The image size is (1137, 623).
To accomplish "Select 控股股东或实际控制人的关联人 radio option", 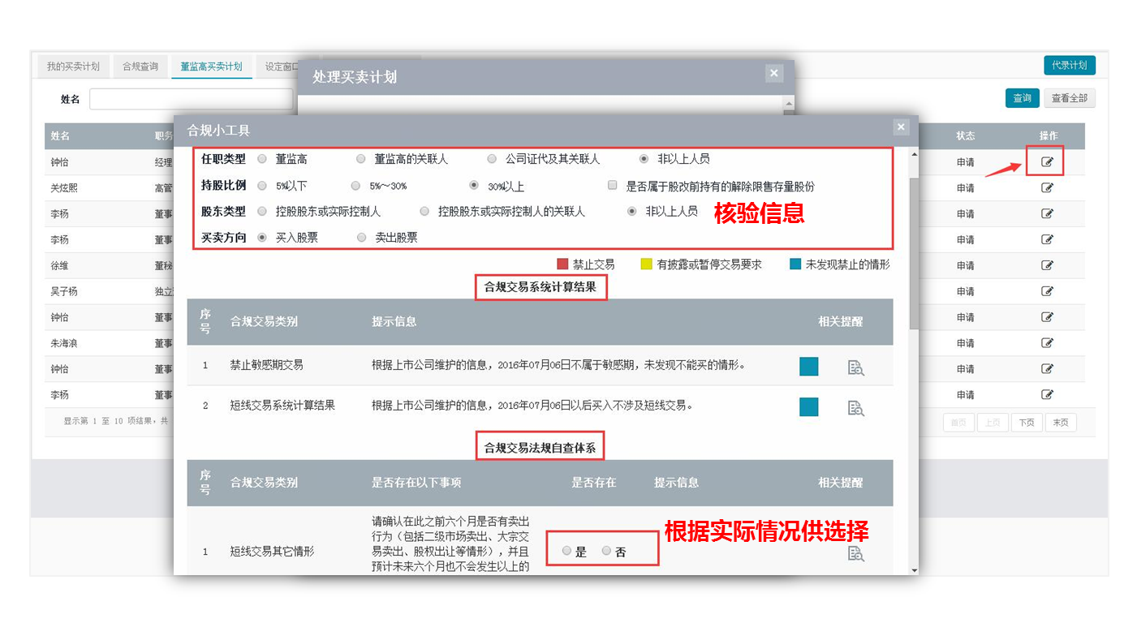I will pos(424,211).
